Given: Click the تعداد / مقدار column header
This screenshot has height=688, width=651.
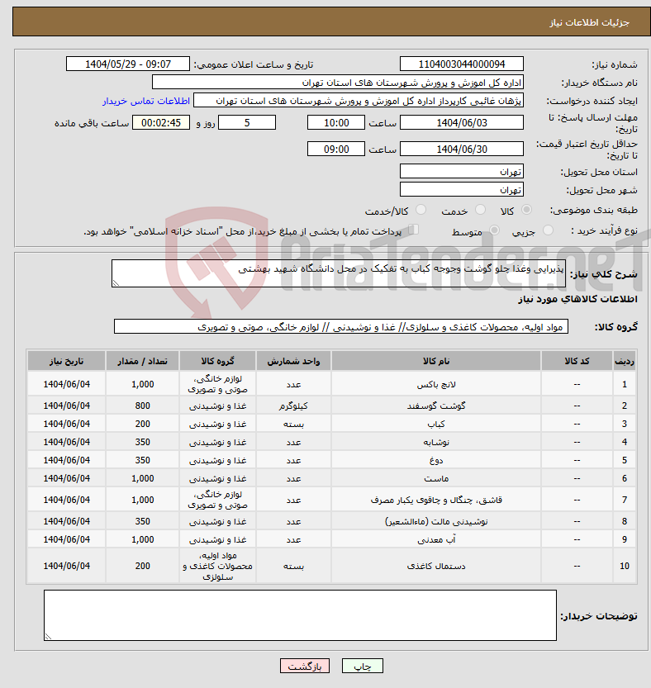Looking at the screenshot, I should 142,361.
